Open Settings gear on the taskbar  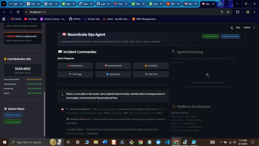(x=78, y=142)
